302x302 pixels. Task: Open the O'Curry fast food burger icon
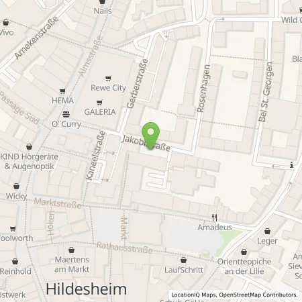coord(66,114)
